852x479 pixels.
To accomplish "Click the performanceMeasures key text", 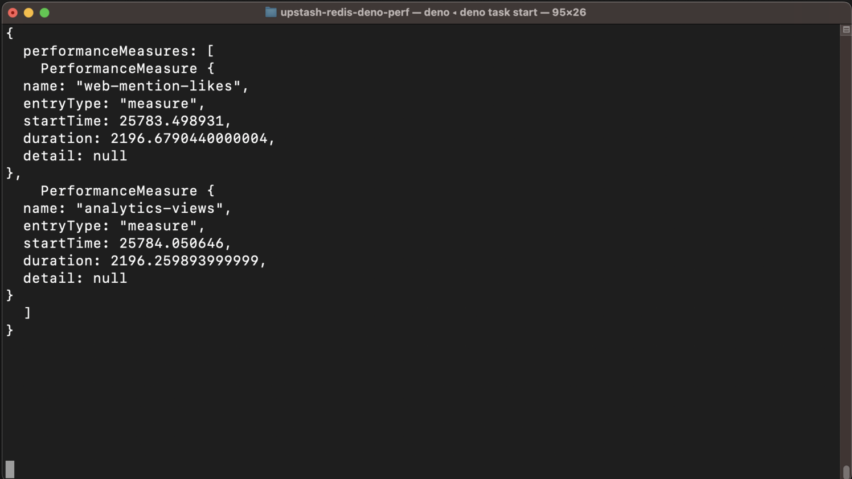I will (106, 51).
